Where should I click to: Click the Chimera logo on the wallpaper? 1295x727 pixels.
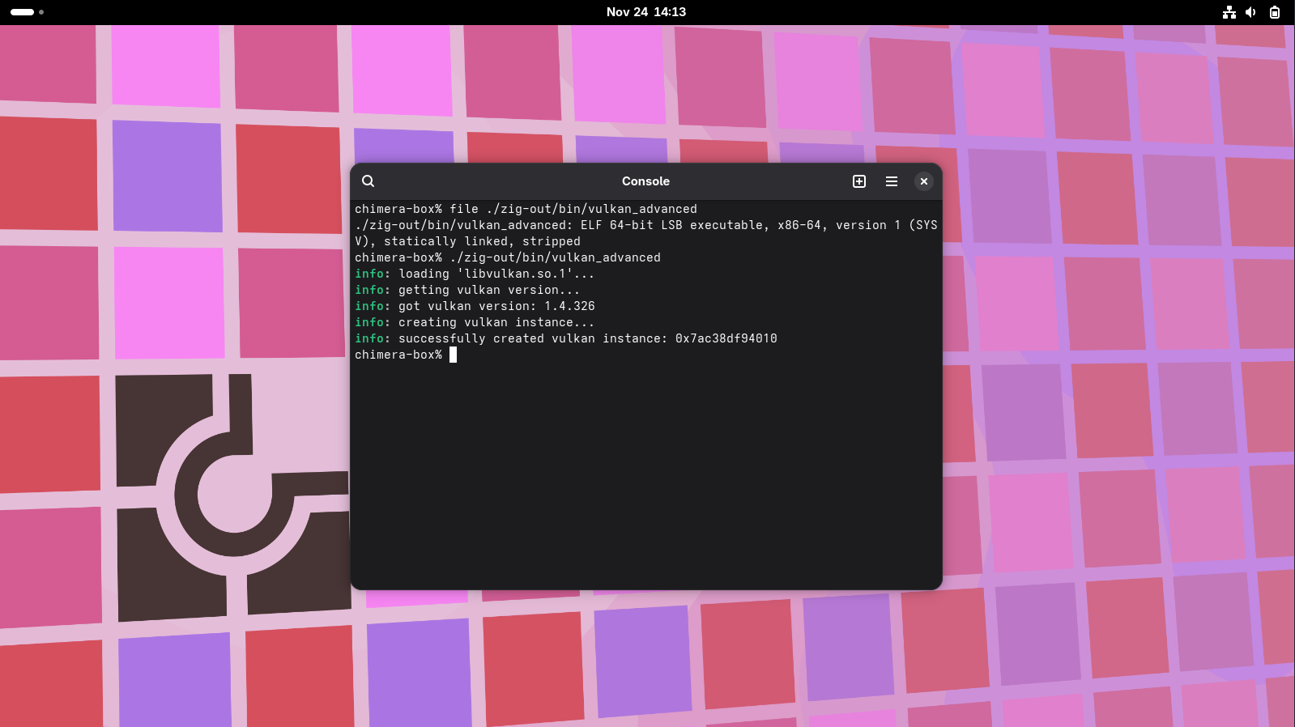pos(232,496)
